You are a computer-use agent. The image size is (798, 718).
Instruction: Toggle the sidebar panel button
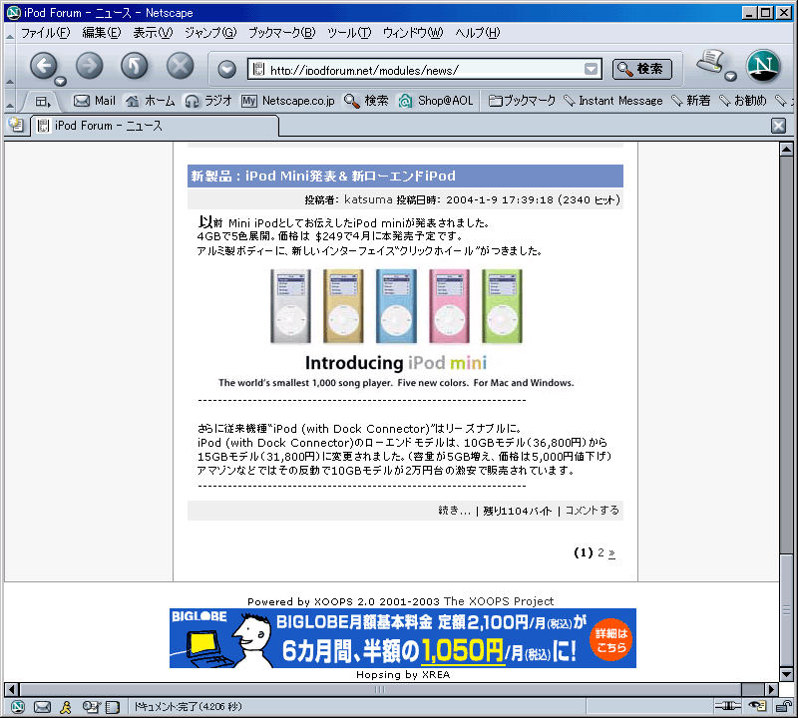pos(42,102)
